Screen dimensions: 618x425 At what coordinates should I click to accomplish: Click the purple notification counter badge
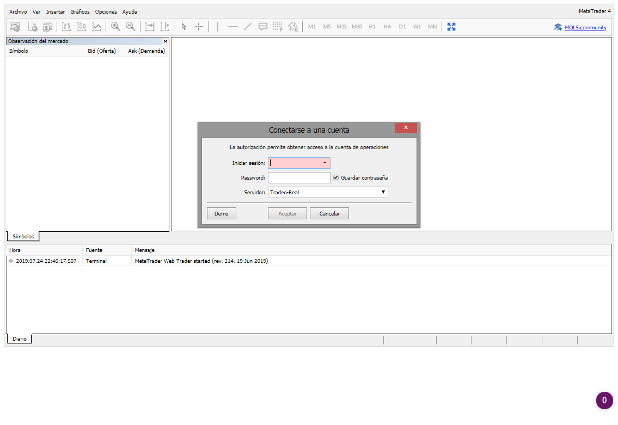[604, 400]
